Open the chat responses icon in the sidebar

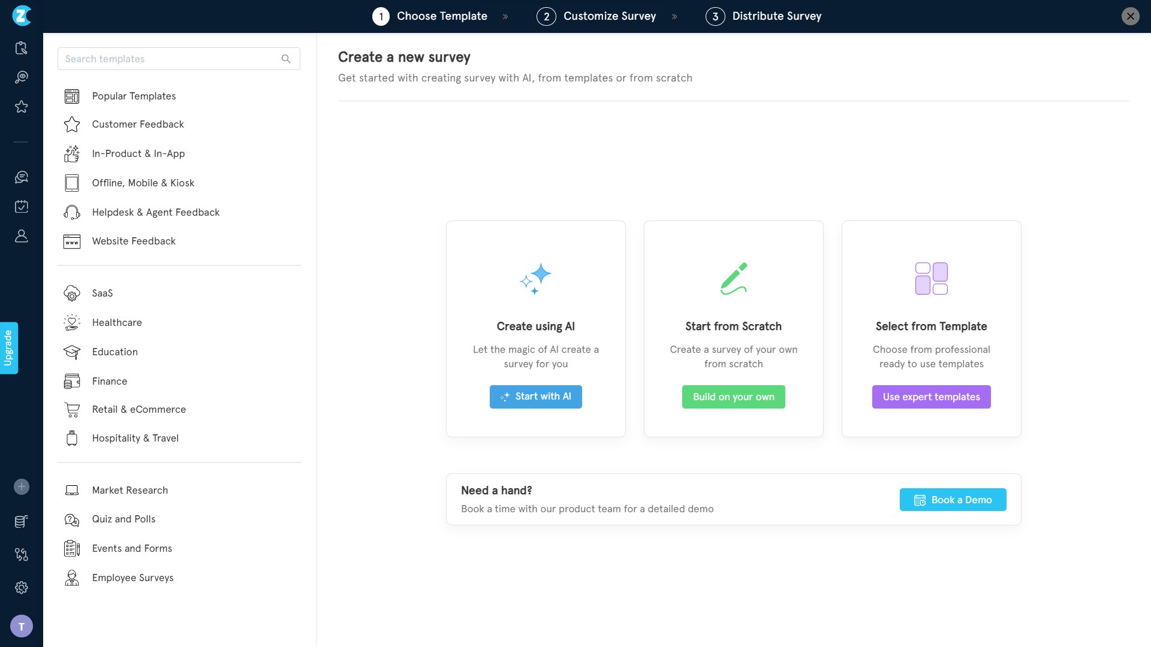(x=22, y=177)
